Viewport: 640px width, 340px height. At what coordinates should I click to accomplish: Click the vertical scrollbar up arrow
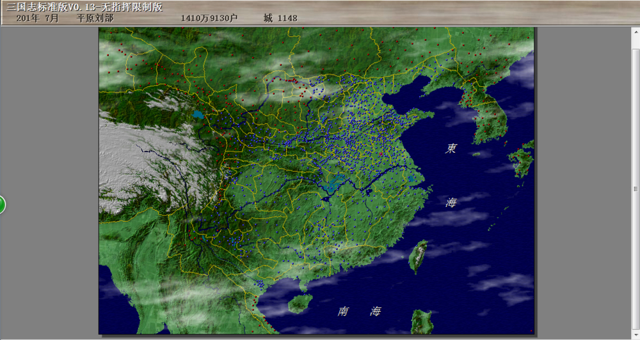tap(636, 32)
